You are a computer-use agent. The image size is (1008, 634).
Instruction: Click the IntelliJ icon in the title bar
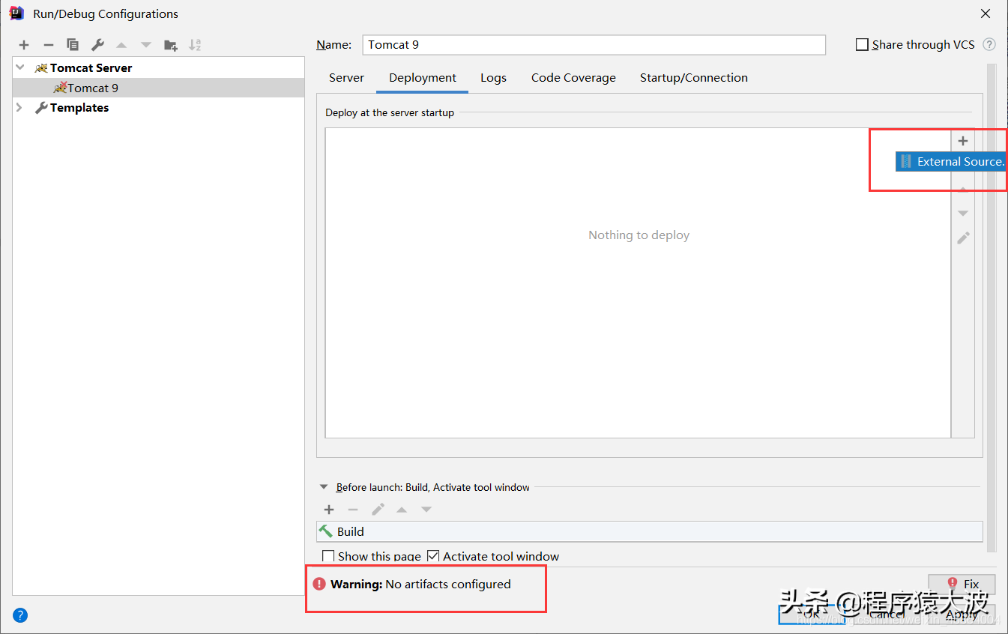point(16,13)
